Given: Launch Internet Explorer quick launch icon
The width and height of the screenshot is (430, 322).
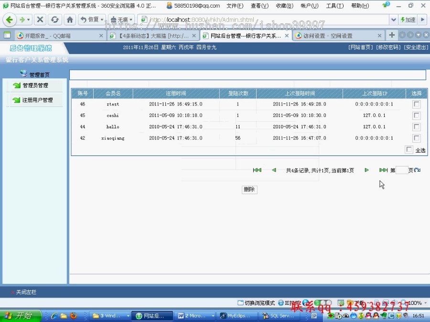Looking at the screenshot, I should click(x=54, y=316).
